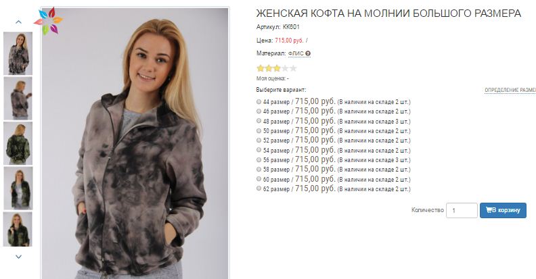Rate the product with the first star
Viewport: 536px width, 279px height.
(x=261, y=68)
